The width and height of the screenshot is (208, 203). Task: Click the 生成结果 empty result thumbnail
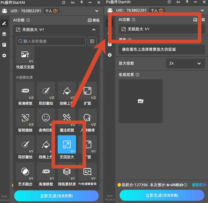coord(141,101)
